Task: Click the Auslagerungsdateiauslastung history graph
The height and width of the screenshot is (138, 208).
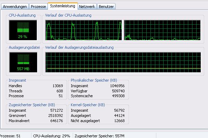Action: pyautogui.click(x=123, y=62)
